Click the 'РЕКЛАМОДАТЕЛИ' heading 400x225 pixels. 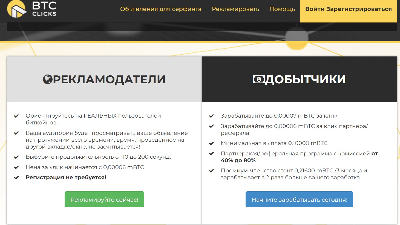point(109,79)
